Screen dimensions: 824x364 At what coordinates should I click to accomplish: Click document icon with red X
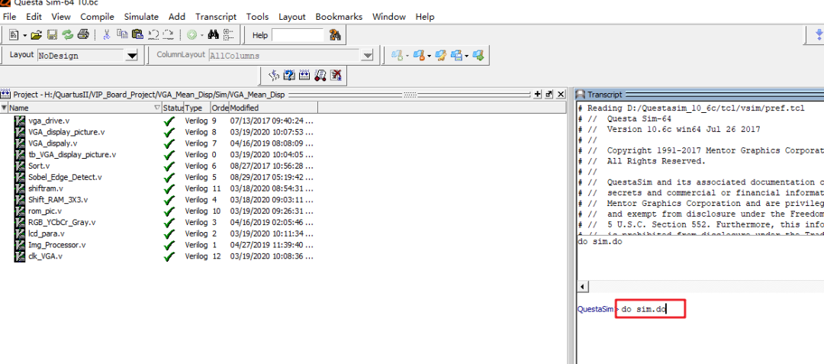336,75
